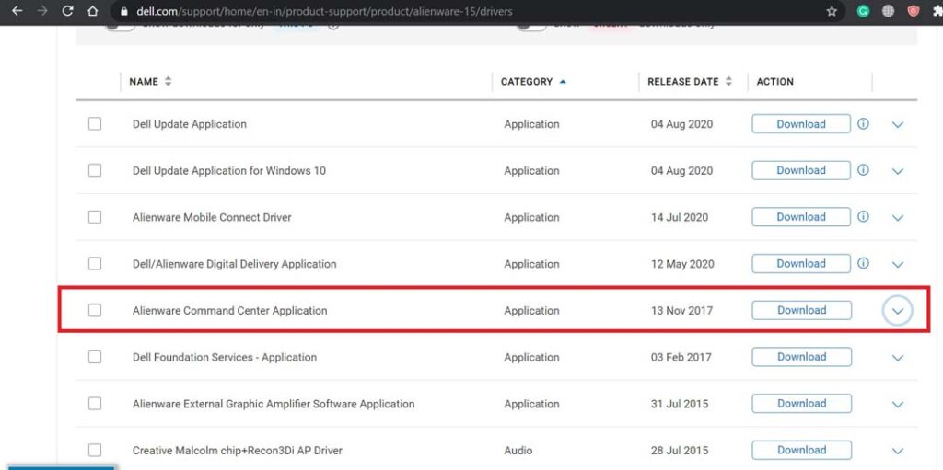The width and height of the screenshot is (943, 470).
Task: Click info icon for Dell Update Application
Action: 863,123
